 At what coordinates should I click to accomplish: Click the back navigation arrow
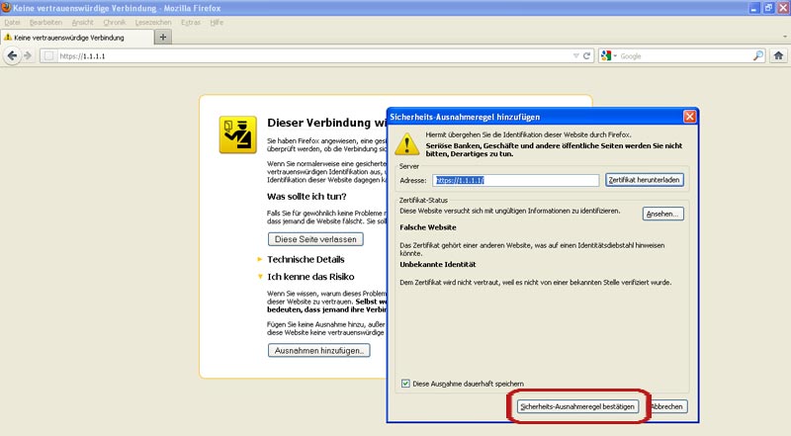(x=13, y=56)
